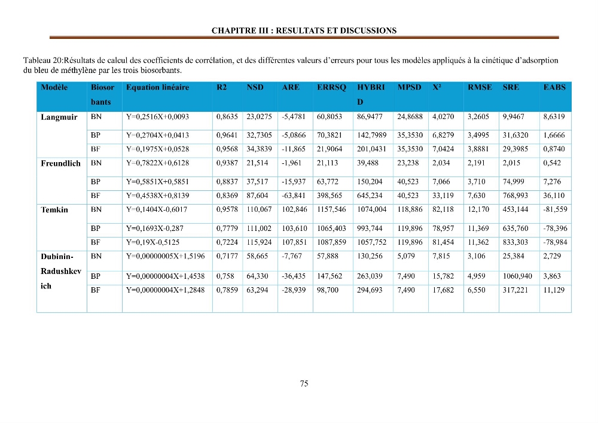
Task: Click the RMSE column header
Action: [480, 87]
